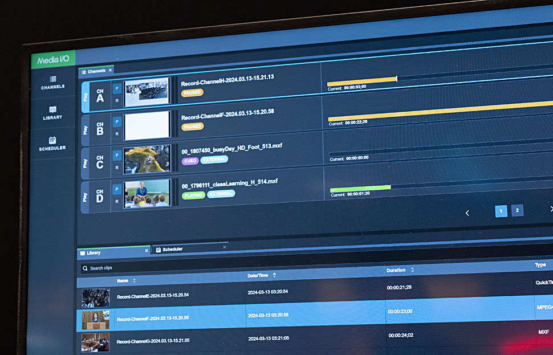The image size is (553, 355).
Task: Click clip name Record-ChannelH-2024.03.13-15.21.13
Action: [227, 80]
